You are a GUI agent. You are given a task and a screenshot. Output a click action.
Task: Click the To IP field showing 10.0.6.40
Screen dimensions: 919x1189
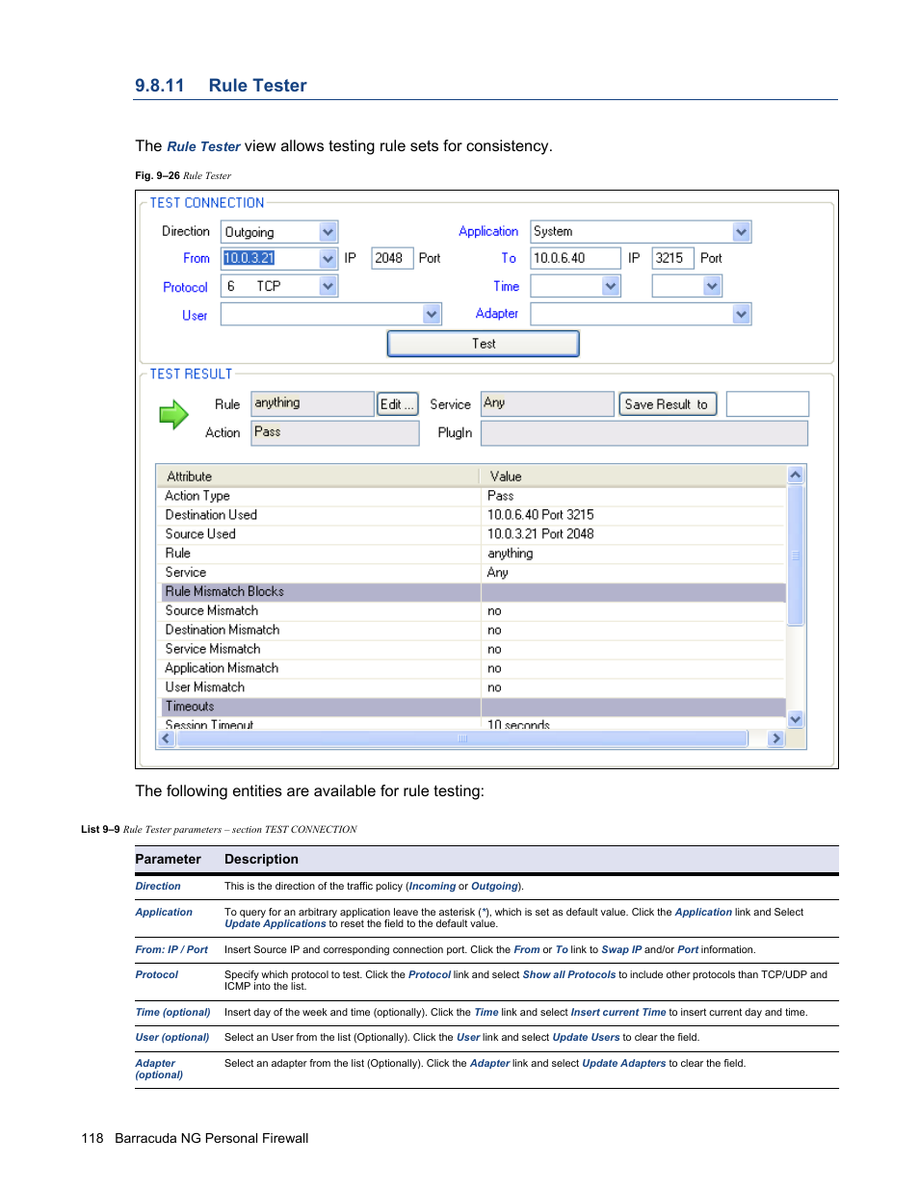tap(575, 258)
